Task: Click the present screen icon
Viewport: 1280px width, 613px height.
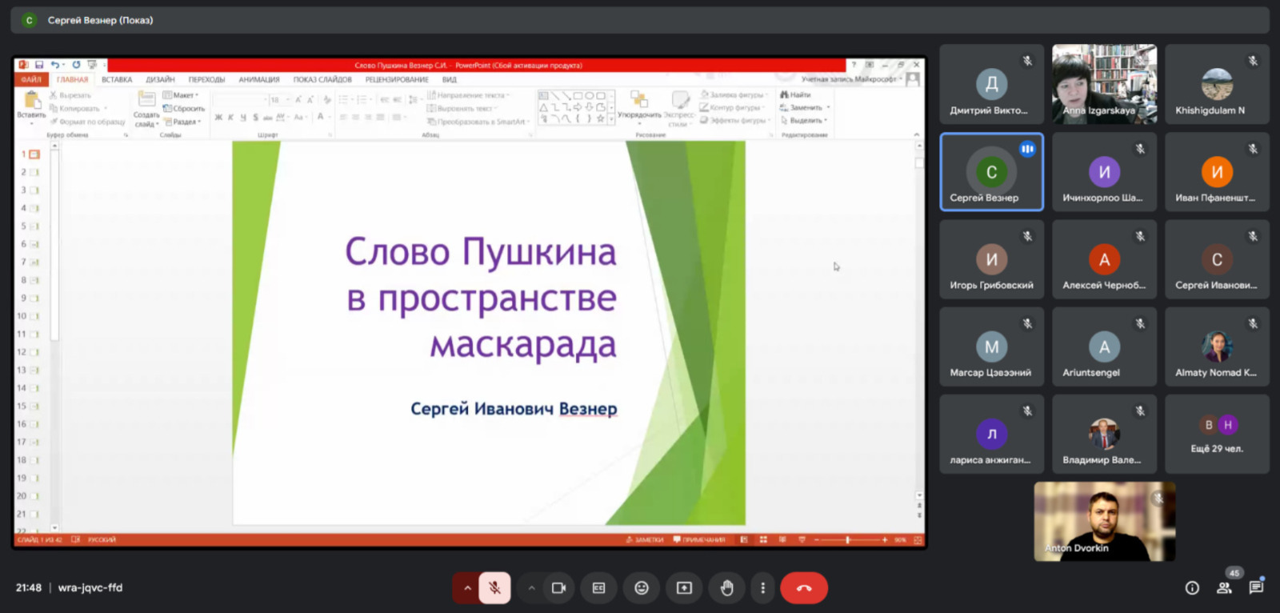Action: [684, 588]
